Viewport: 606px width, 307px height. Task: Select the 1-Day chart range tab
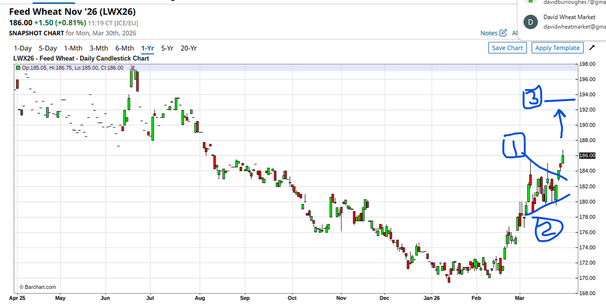pyautogui.click(x=23, y=48)
